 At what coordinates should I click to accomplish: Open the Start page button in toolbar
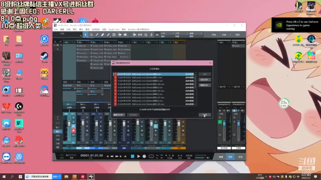pyautogui.click(x=214, y=35)
